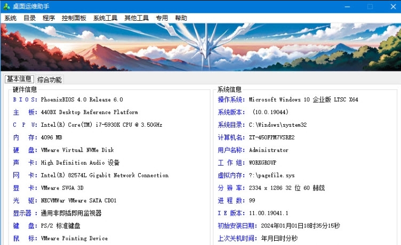Click the computer name ZT-450FPM7VSRE2
Screen dimensions: 401x245
pyautogui.click(x=272, y=137)
